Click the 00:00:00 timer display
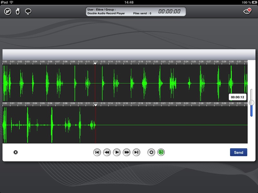 tap(169, 11)
